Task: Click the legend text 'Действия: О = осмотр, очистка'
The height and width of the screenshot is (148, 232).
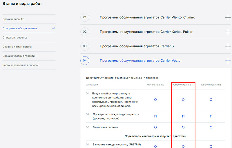Action: [106, 78]
